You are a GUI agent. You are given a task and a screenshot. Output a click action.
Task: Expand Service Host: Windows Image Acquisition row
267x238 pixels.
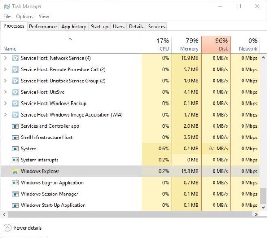click(x=5, y=115)
